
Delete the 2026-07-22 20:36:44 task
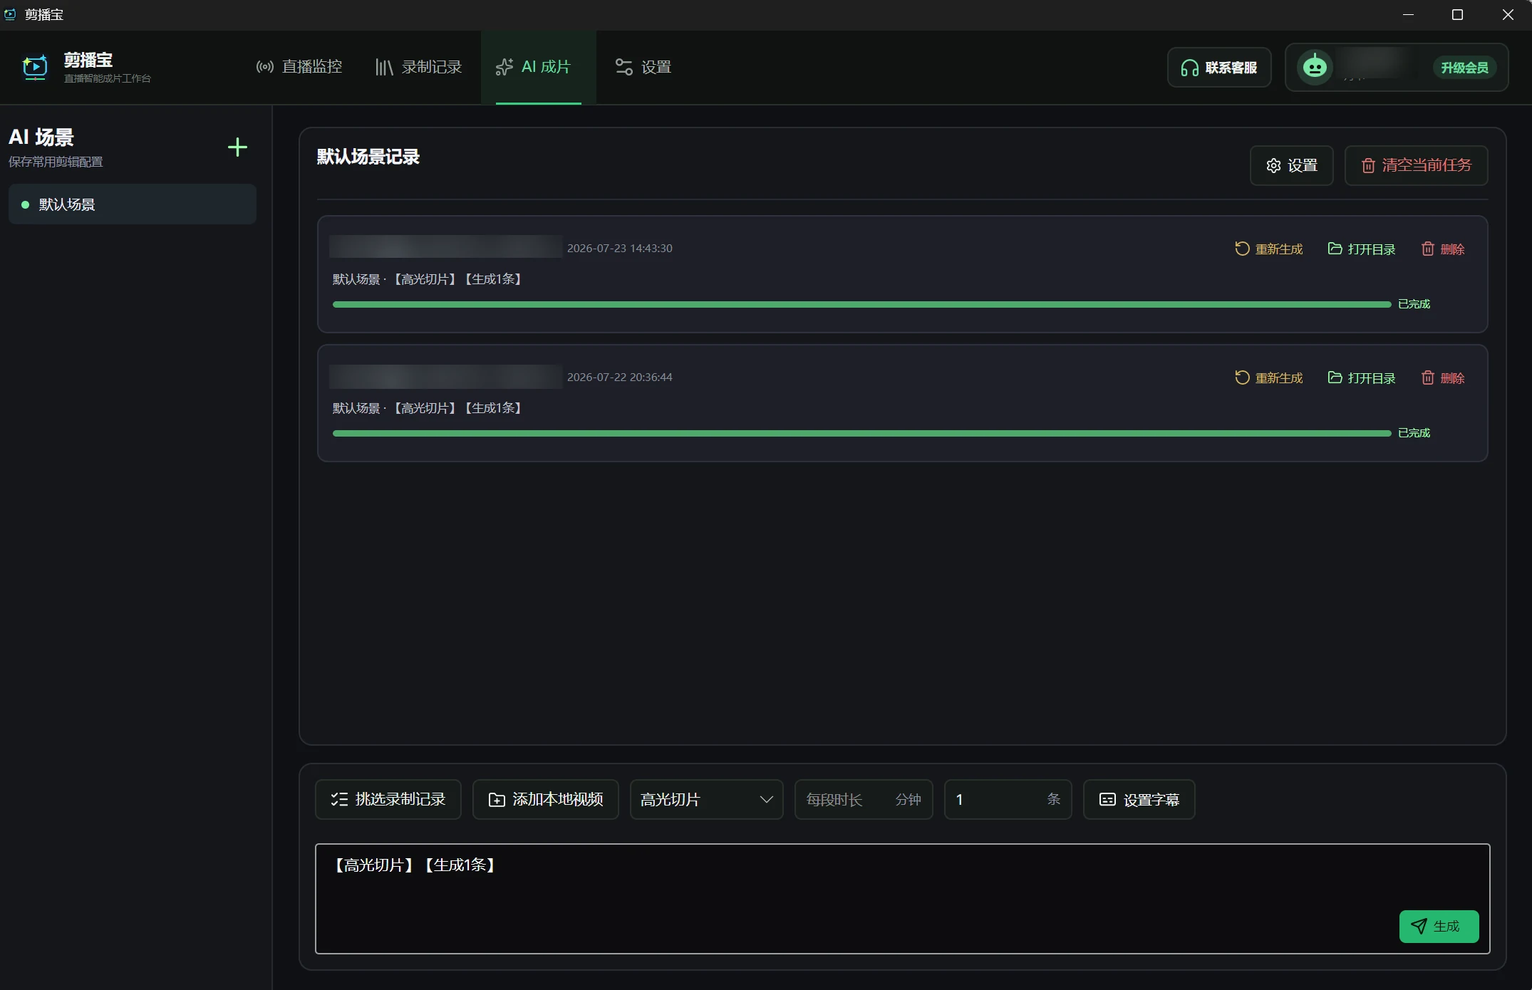1443,377
